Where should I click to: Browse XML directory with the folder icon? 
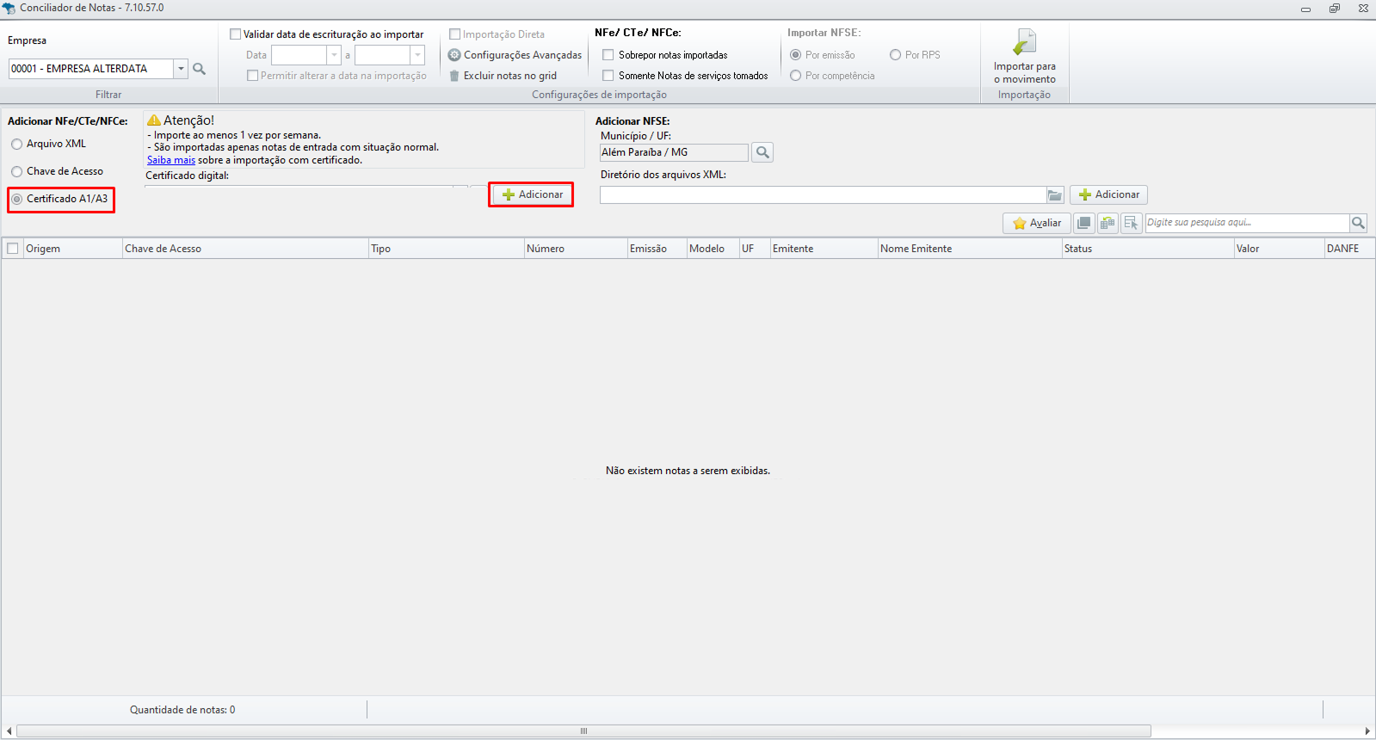1055,195
